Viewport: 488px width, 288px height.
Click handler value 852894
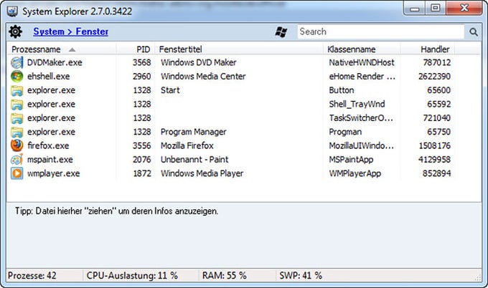coord(436,173)
